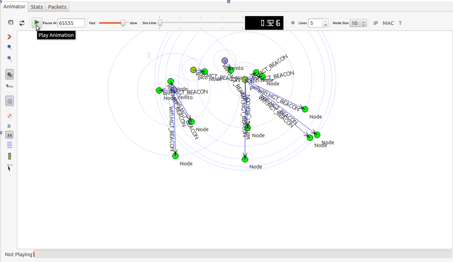This screenshot has height=262, width=453.
Task: Increase the Lines spinbox value with up arrow
Action: (326, 21)
